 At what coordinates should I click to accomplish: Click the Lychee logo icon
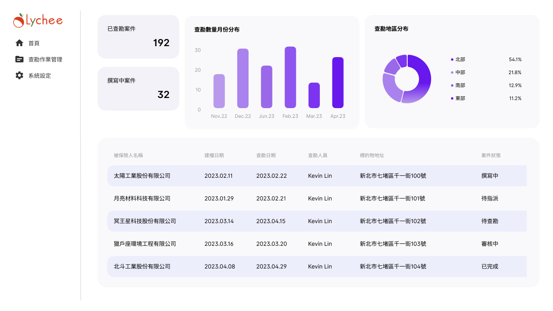pos(19,21)
